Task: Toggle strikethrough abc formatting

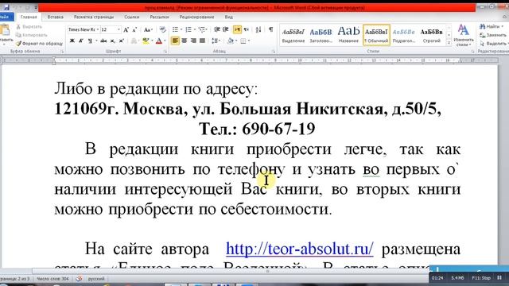Action: point(103,41)
